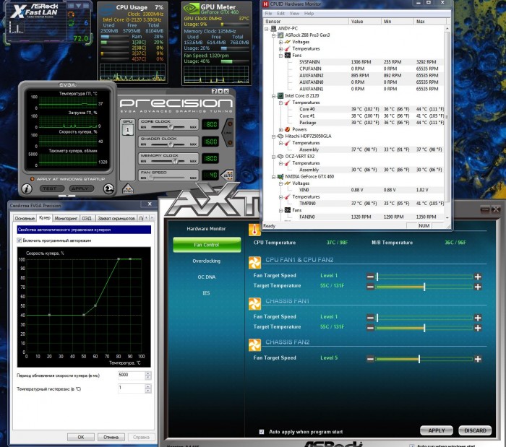The image size is (506, 447).
Task: Open IES section in AXTU sidebar
Action: (206, 293)
